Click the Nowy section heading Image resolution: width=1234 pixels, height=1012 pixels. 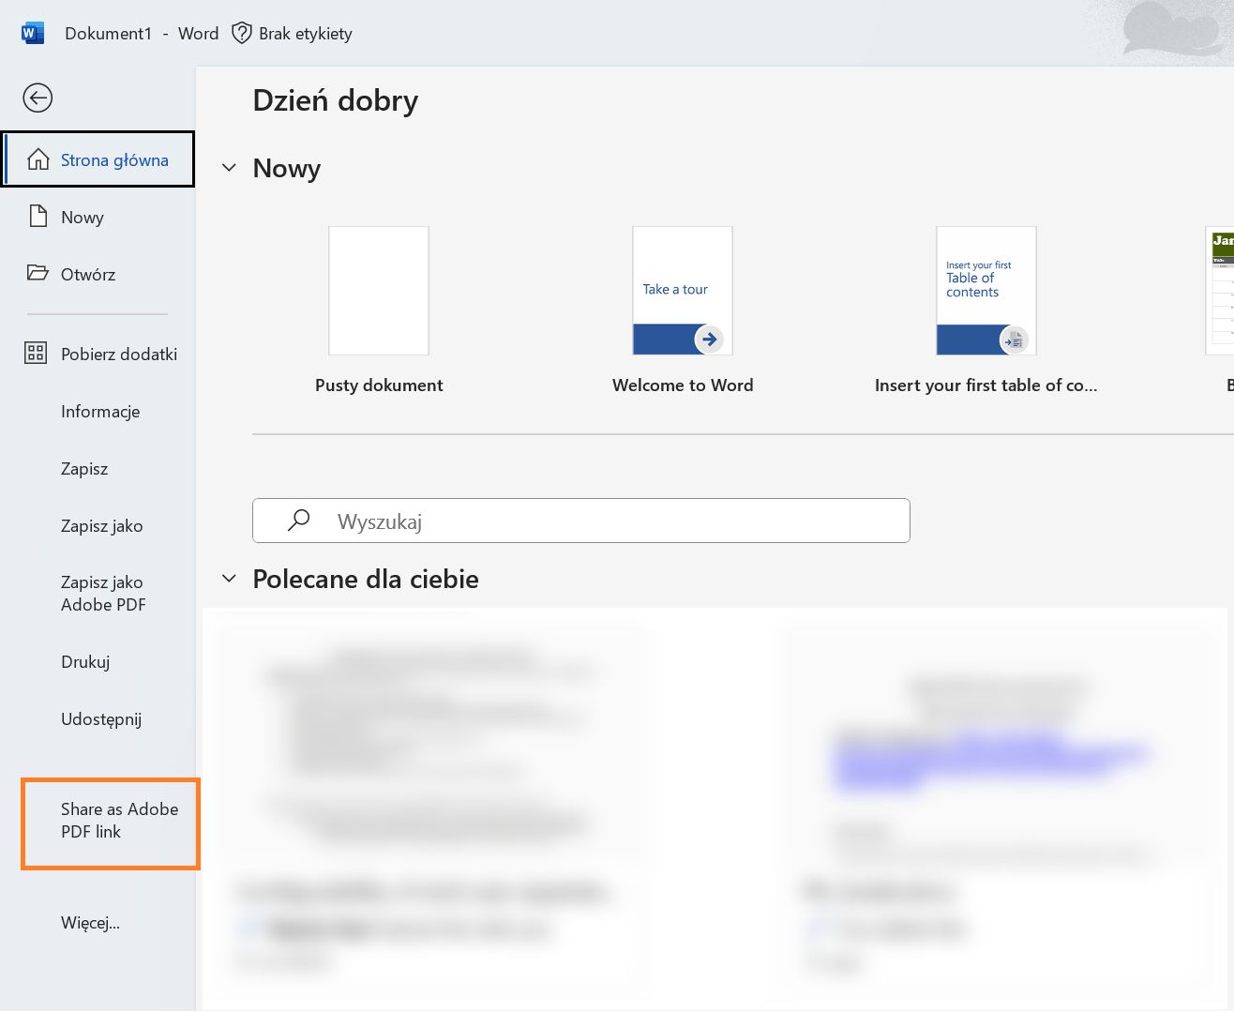287,168
